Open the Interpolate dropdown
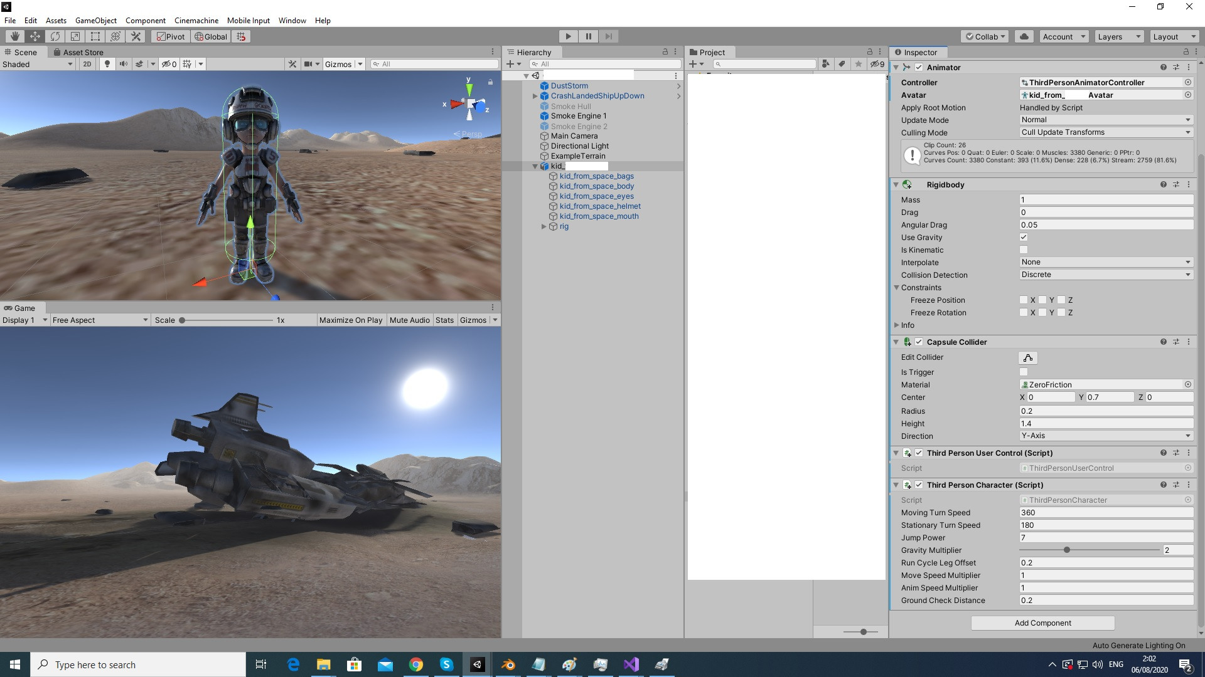1205x677 pixels. click(1106, 262)
